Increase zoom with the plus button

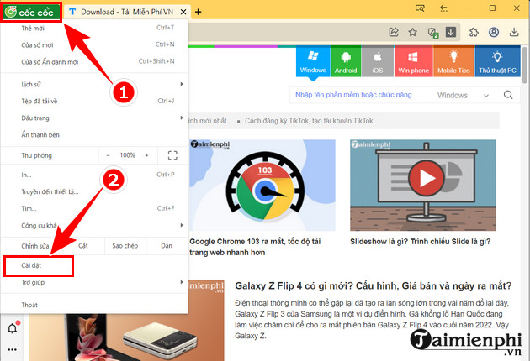(x=147, y=155)
